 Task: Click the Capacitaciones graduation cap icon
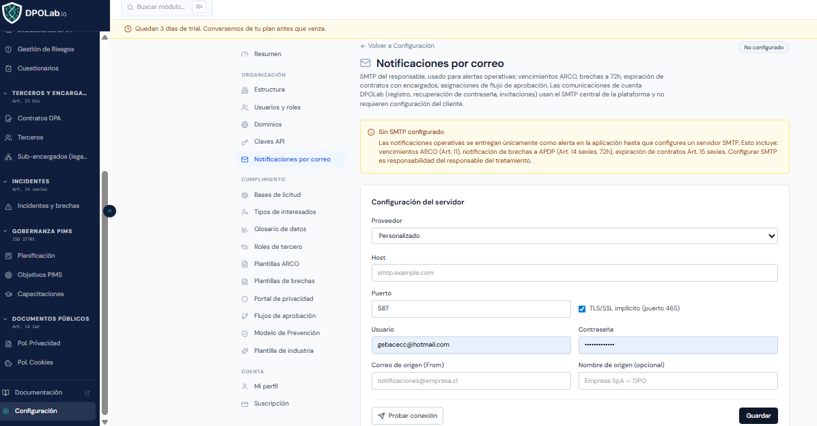pyautogui.click(x=8, y=294)
